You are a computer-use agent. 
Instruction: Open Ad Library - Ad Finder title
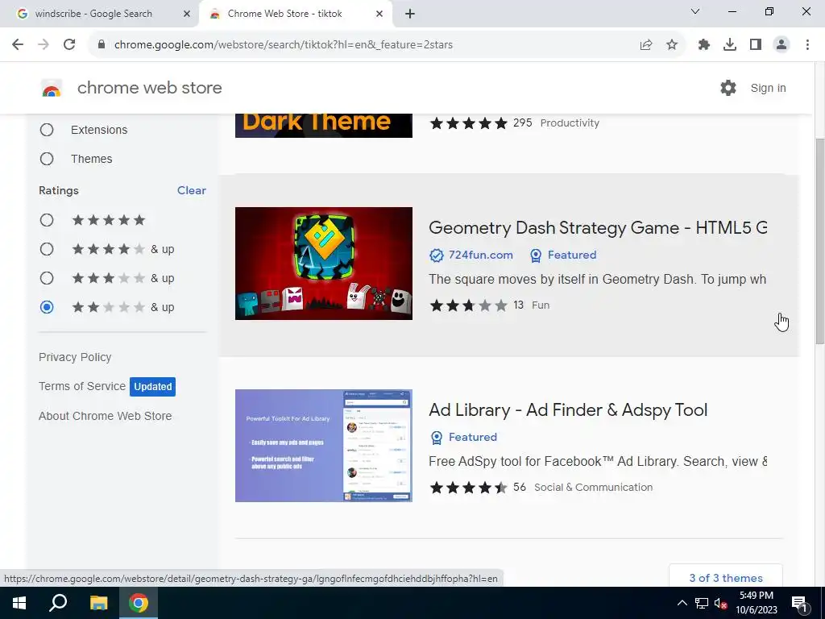pyautogui.click(x=568, y=410)
